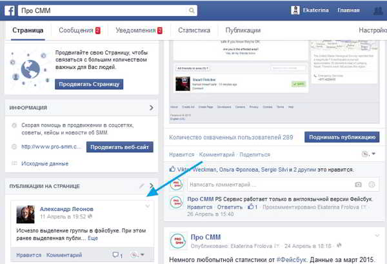Click the search field containing Про СММ
This screenshot has height=264, width=387.
(x=108, y=10)
